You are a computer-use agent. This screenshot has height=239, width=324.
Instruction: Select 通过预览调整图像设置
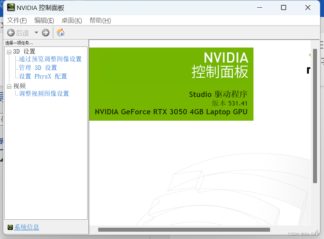click(50, 59)
